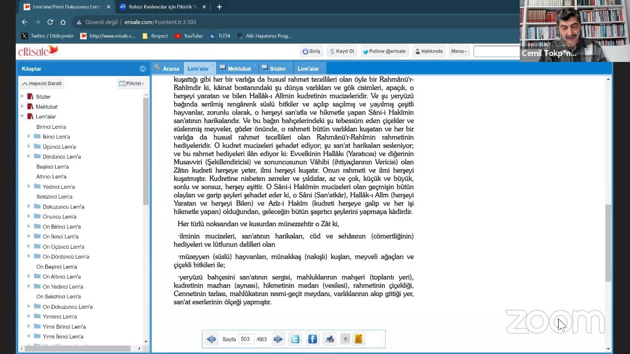Viewport: 630px width, 354px height.
Task: Select the last Lem'alar tab
Action: 309,69
